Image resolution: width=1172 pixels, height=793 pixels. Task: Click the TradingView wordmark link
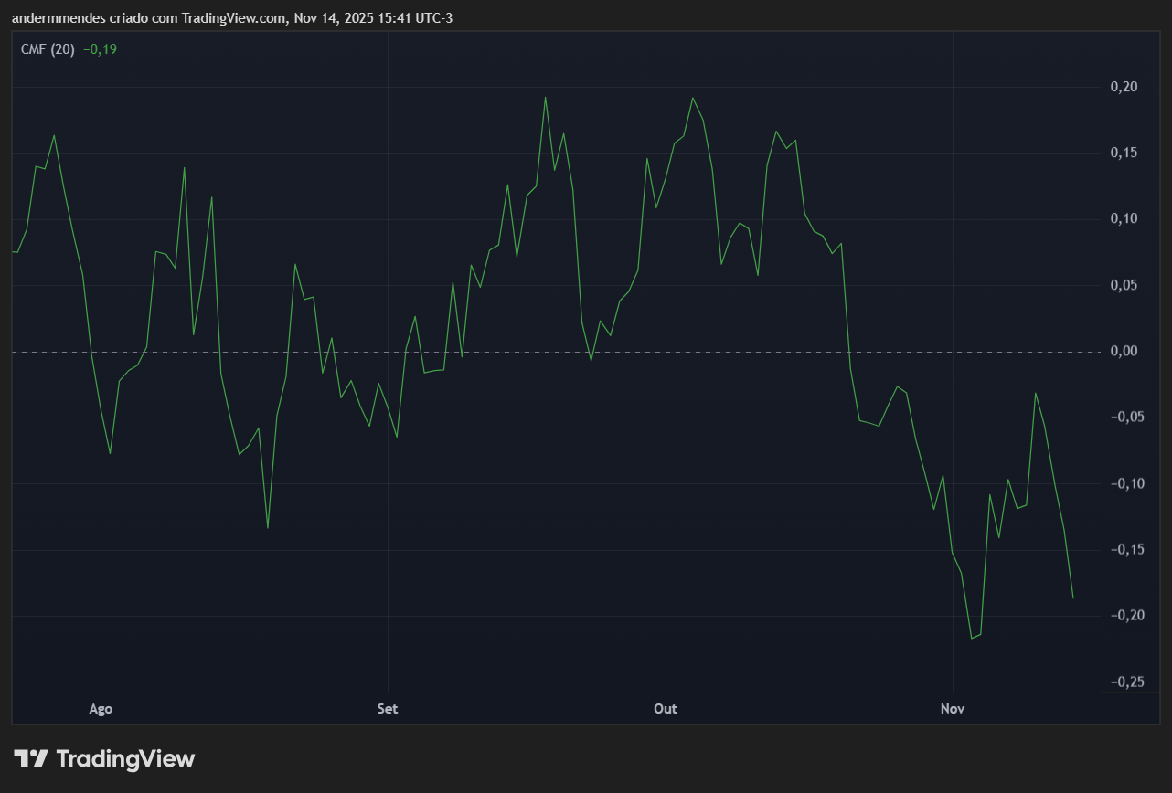coord(125,758)
